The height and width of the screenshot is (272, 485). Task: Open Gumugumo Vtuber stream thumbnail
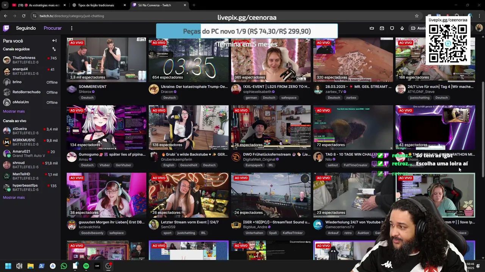(106, 127)
